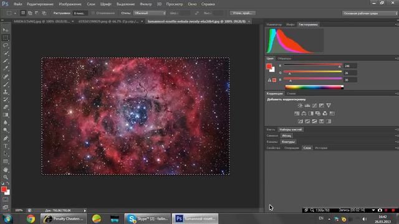
Task: Click the red value field showing 246
Action: pyautogui.click(x=350, y=66)
